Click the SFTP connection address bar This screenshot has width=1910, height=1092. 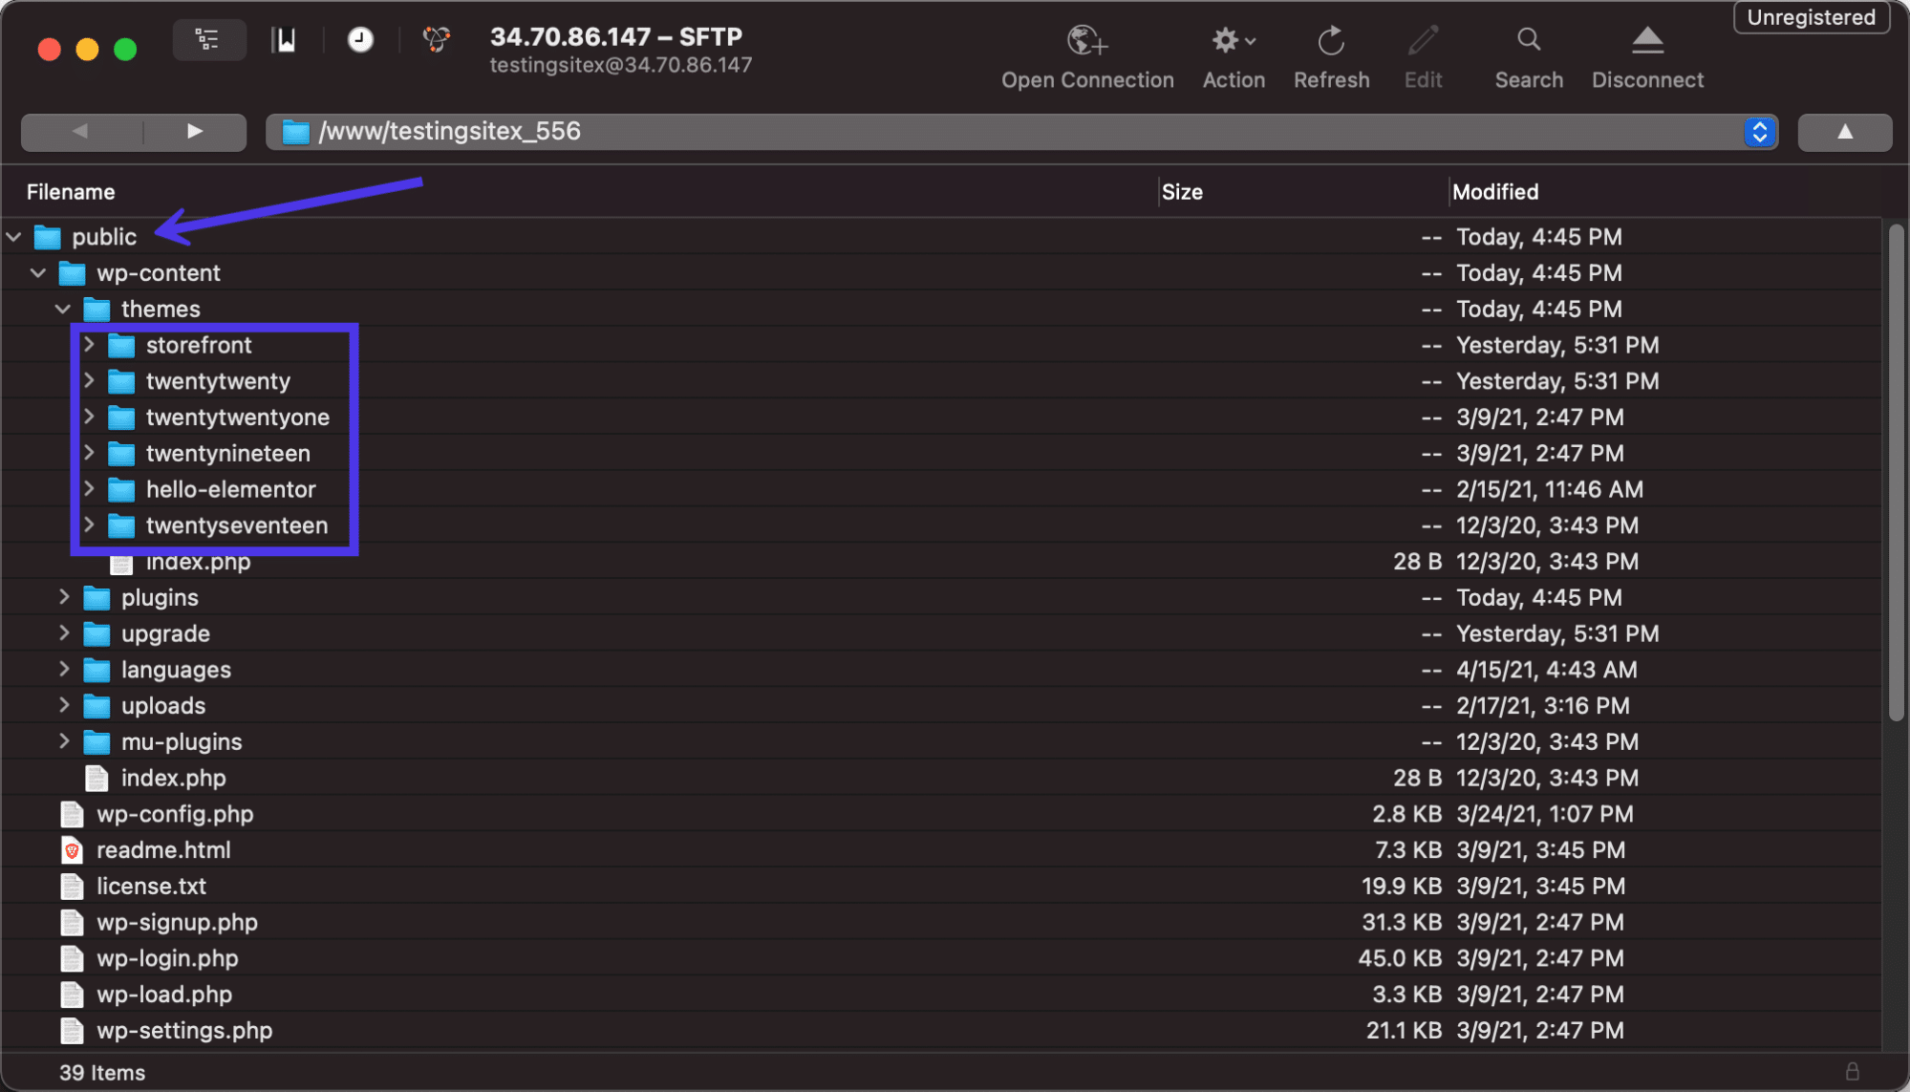click(1022, 130)
